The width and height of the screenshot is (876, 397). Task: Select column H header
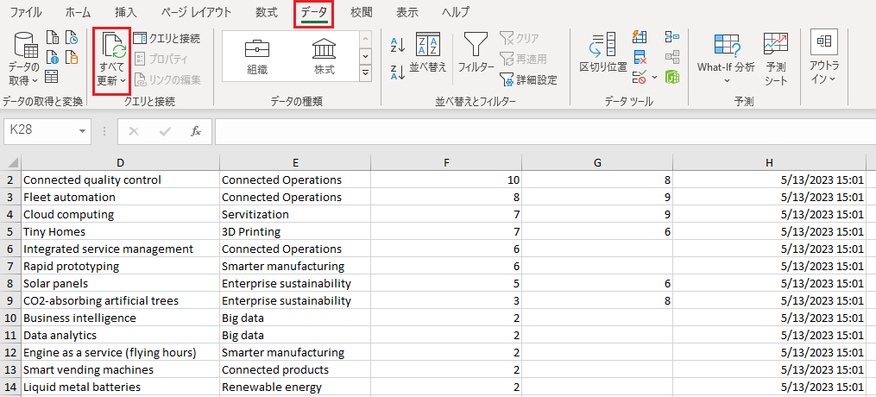(769, 162)
